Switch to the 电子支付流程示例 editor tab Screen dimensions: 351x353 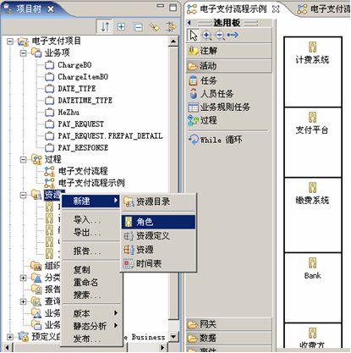[x=233, y=9]
